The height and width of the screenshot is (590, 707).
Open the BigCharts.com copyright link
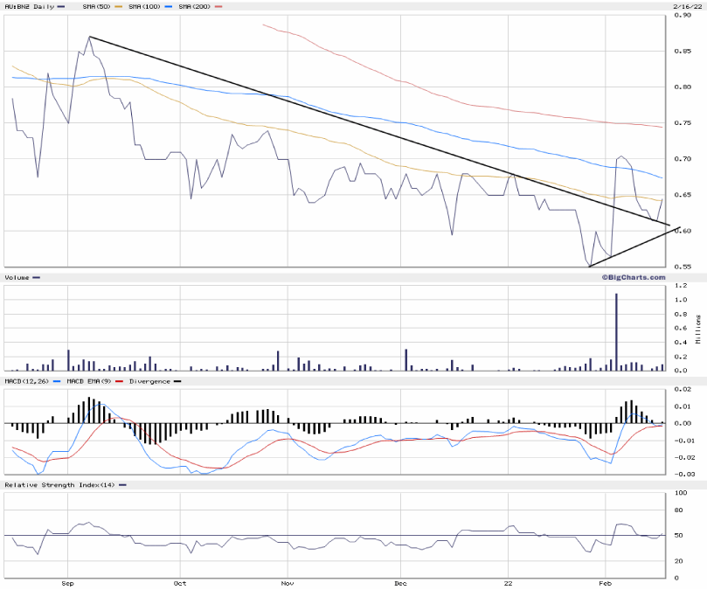pyautogui.click(x=632, y=277)
